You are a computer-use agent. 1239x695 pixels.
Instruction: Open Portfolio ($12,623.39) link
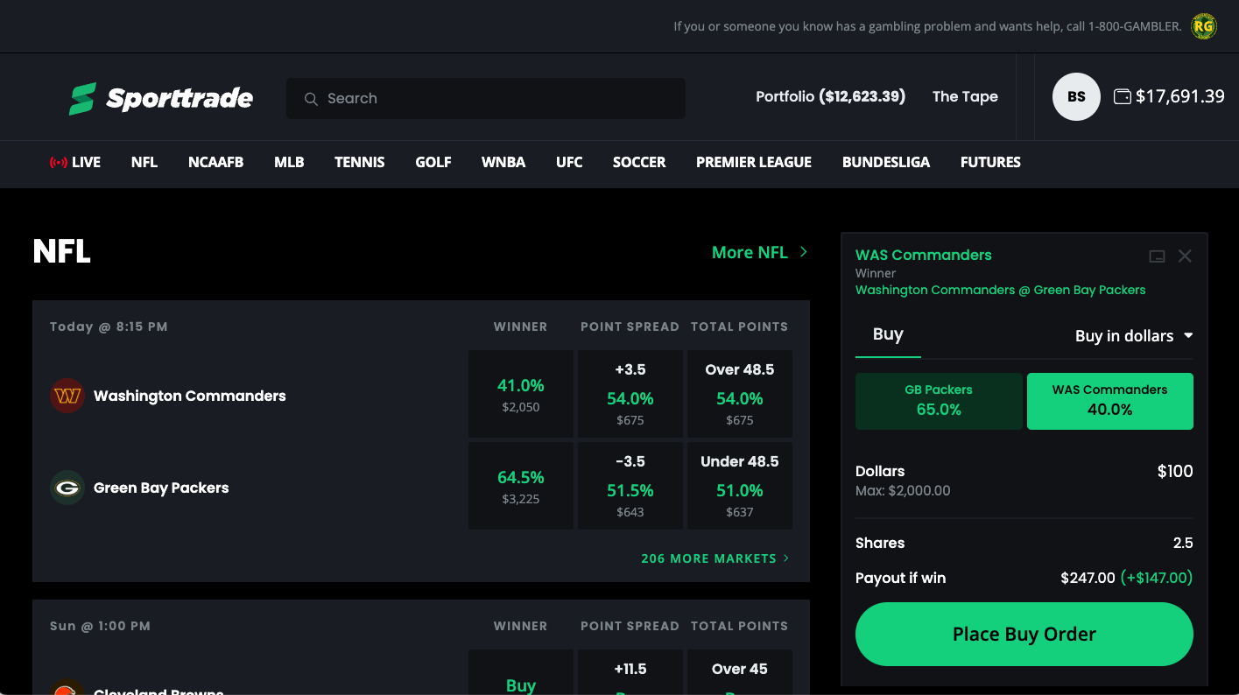point(830,96)
